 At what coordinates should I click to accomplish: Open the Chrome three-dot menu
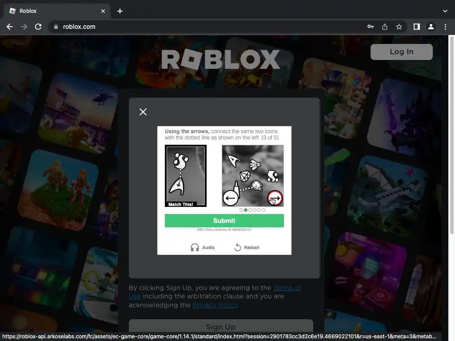coord(445,27)
